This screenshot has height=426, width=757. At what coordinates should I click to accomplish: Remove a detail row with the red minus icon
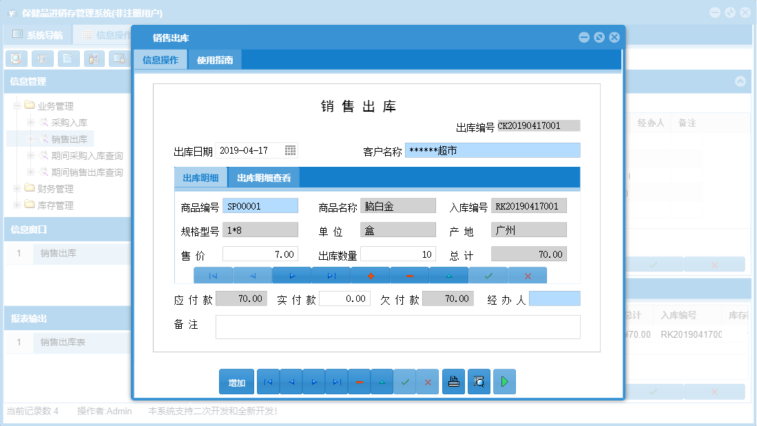pyautogui.click(x=411, y=274)
